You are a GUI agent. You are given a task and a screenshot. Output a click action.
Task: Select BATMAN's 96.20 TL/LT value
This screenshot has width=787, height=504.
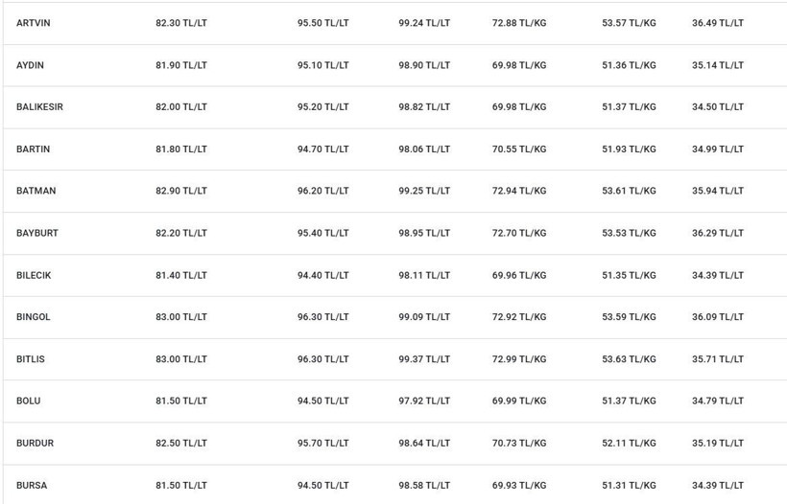pyautogui.click(x=322, y=191)
